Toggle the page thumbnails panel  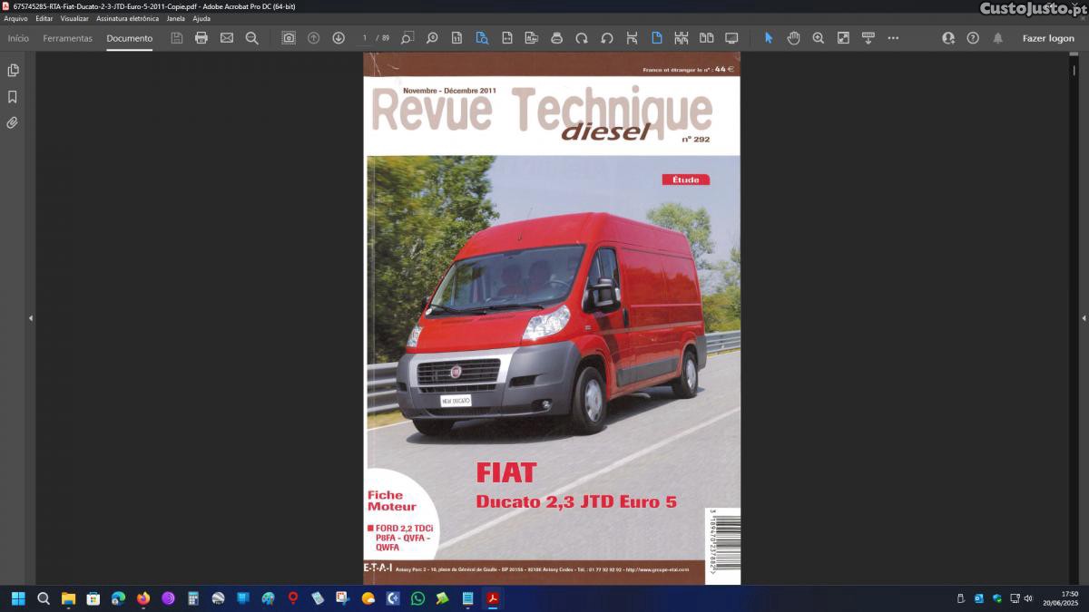(x=13, y=71)
